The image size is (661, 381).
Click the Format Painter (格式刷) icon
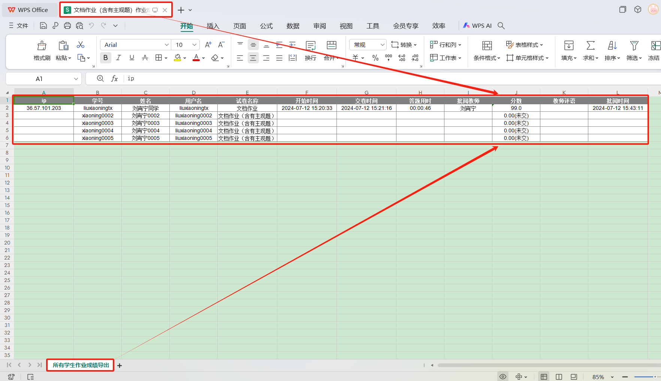[x=42, y=46]
